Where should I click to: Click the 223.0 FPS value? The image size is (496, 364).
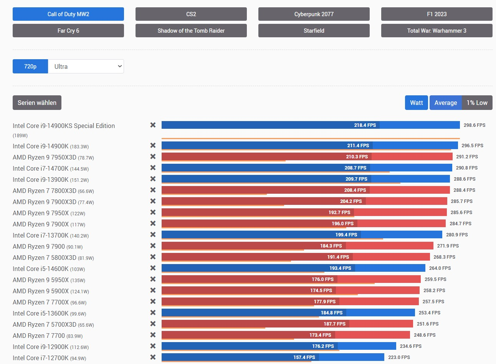tap(399, 357)
